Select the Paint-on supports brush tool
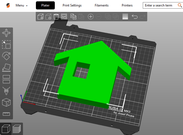 [6, 91]
